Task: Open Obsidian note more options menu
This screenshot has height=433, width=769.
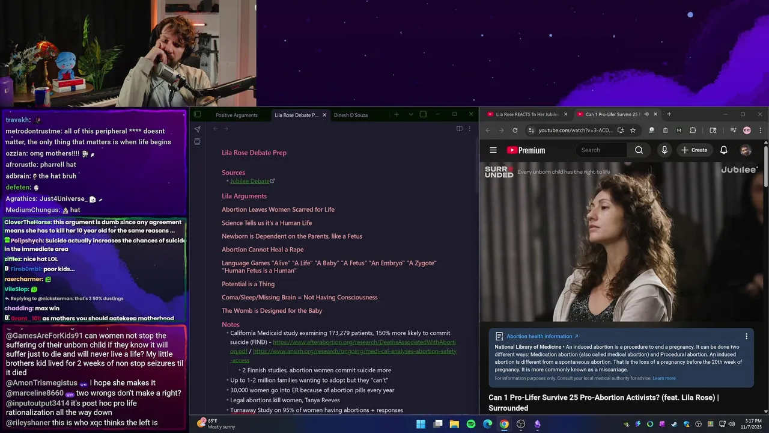Action: pos(470,129)
